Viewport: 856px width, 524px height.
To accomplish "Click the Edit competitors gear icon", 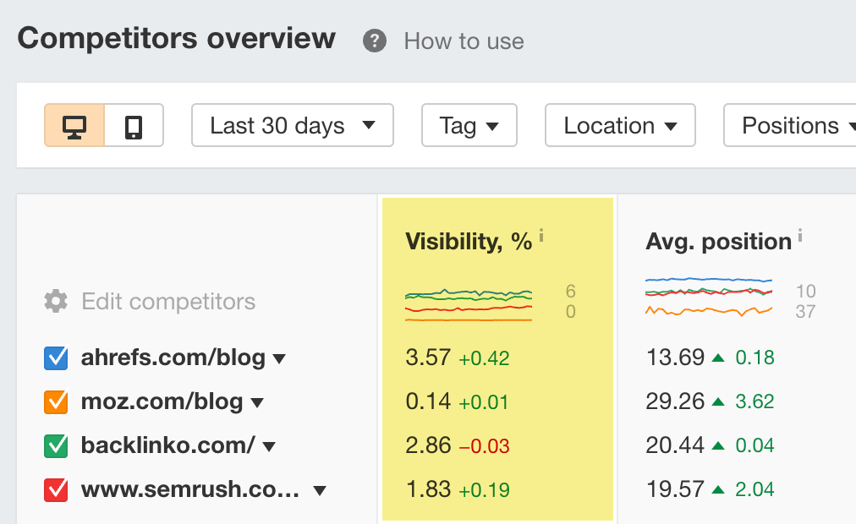I will pos(54,301).
